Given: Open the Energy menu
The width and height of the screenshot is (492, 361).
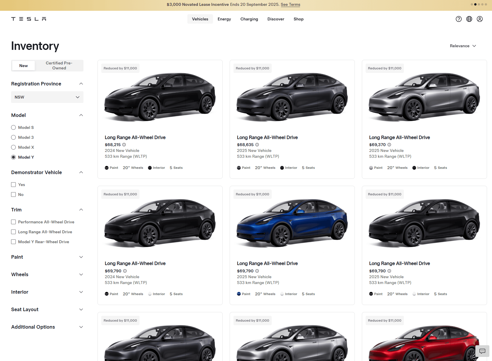Looking at the screenshot, I should (224, 19).
